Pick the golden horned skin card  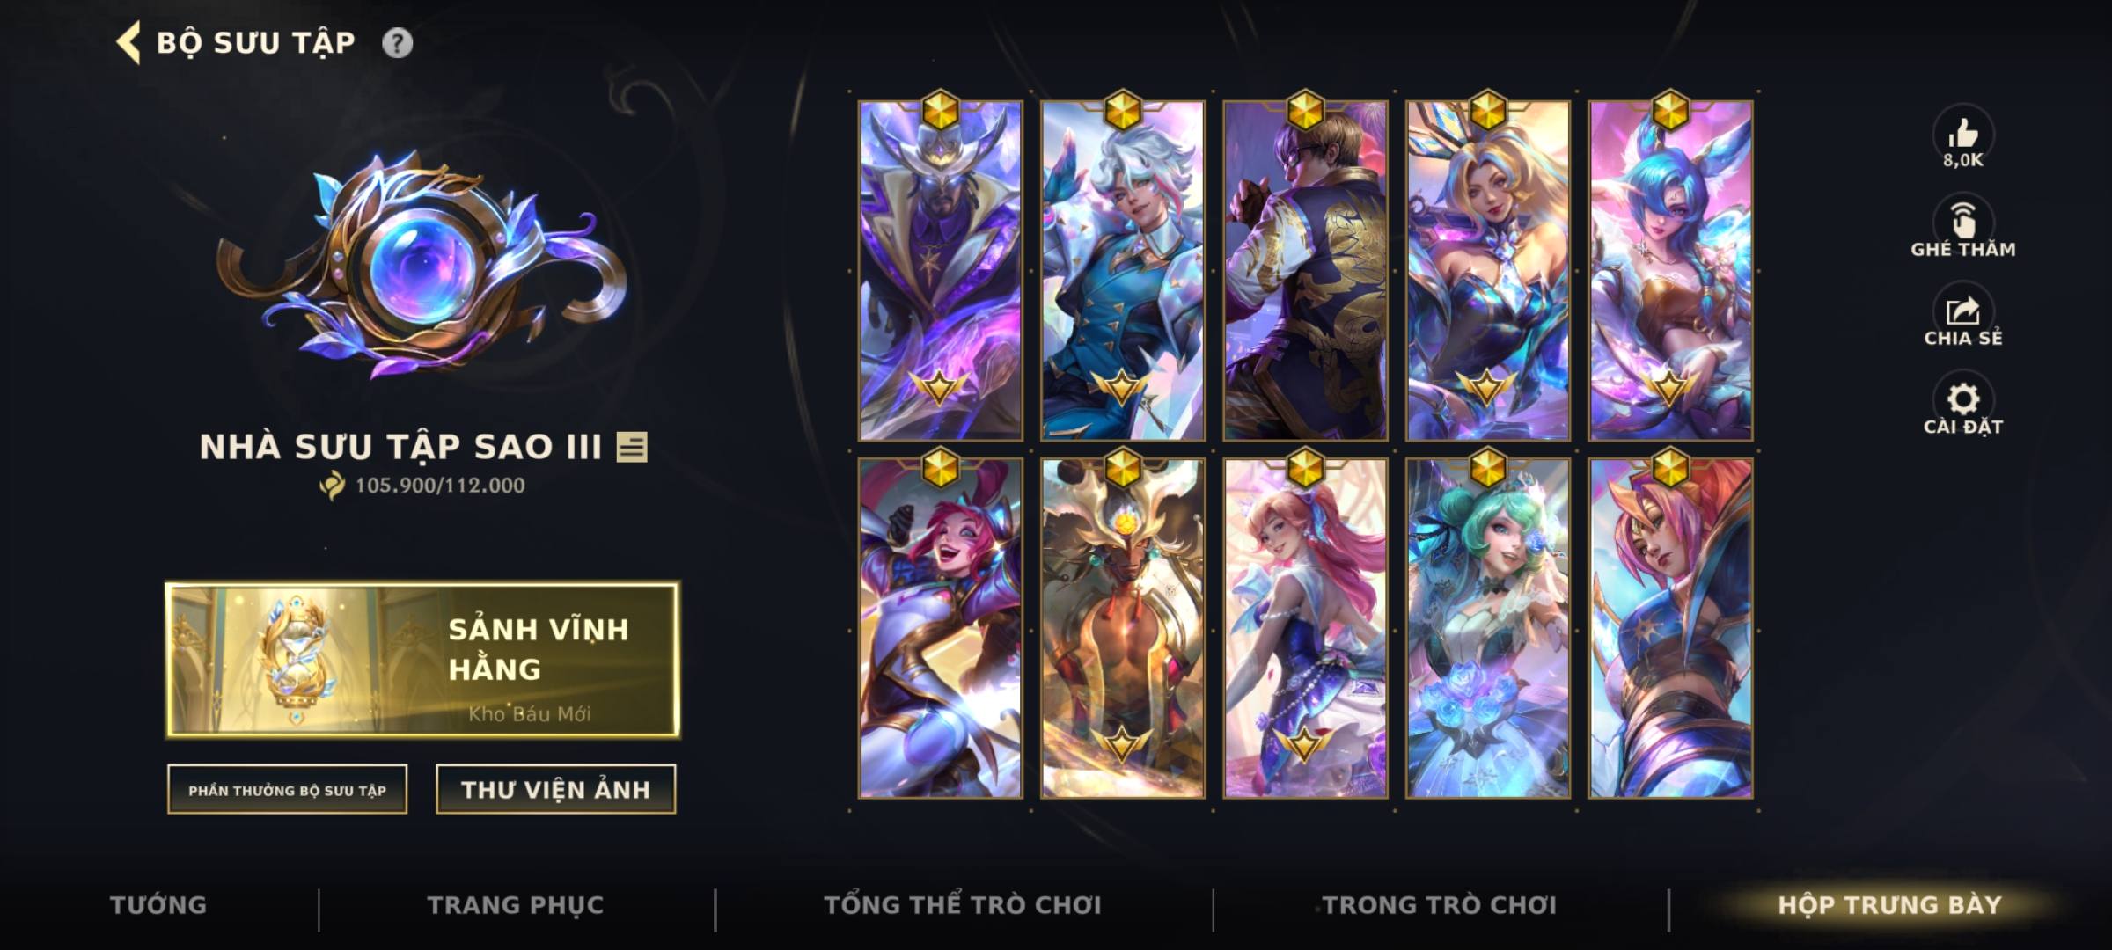click(1123, 628)
